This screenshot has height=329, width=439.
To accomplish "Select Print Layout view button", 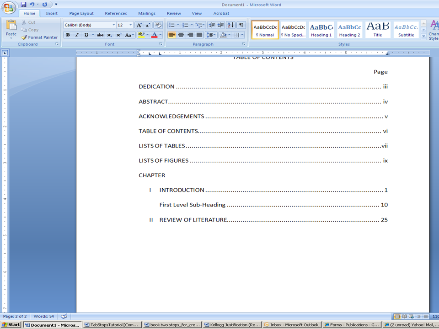I will [397, 317].
